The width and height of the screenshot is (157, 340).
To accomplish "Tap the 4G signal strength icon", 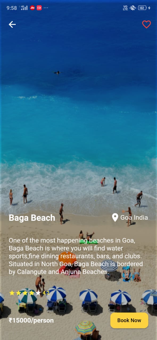I will point(24,8).
